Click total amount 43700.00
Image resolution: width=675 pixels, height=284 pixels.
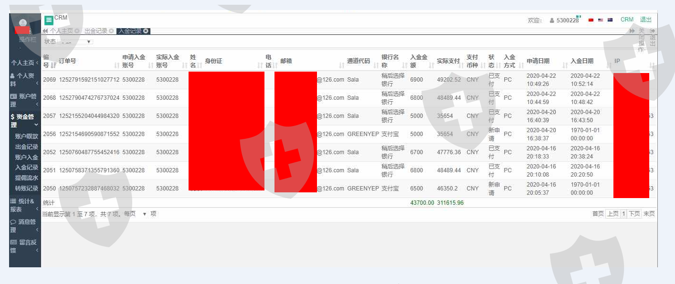pyautogui.click(x=422, y=203)
